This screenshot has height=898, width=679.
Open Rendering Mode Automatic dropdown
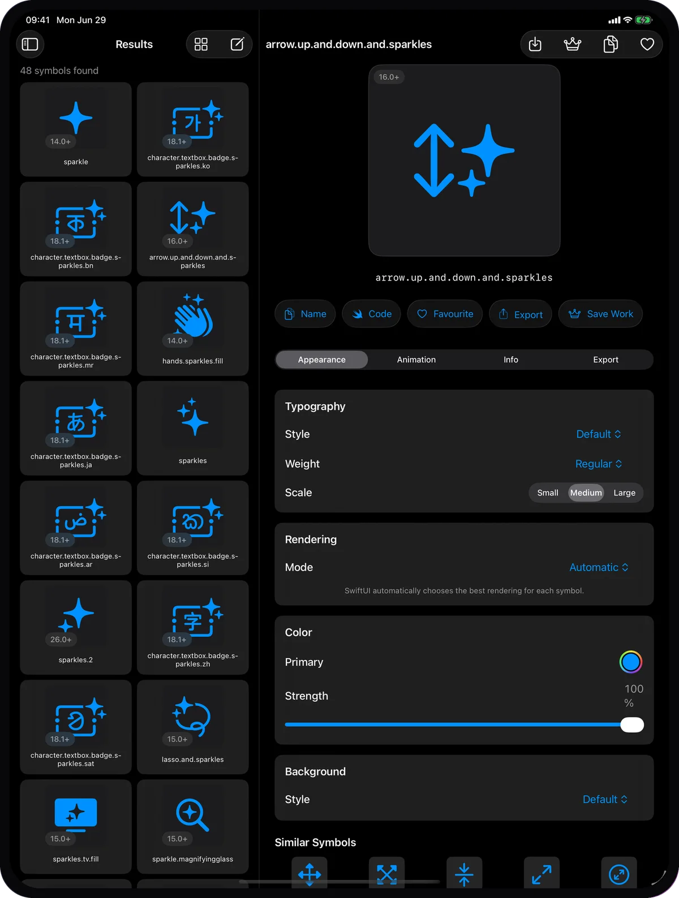[599, 567]
